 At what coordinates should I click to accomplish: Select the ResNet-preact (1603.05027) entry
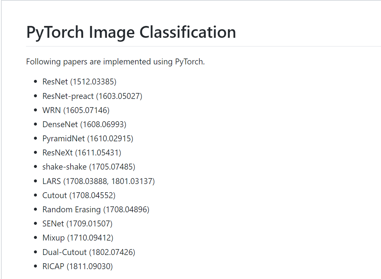click(92, 96)
